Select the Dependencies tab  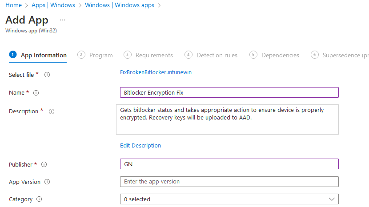click(x=274, y=55)
